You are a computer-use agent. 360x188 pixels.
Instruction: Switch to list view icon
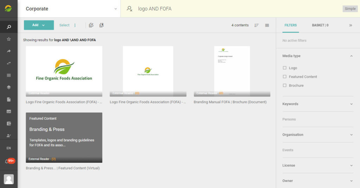267,25
